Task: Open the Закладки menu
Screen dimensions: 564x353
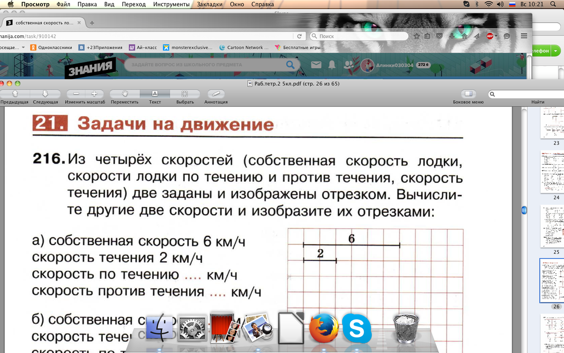Action: pyautogui.click(x=210, y=4)
